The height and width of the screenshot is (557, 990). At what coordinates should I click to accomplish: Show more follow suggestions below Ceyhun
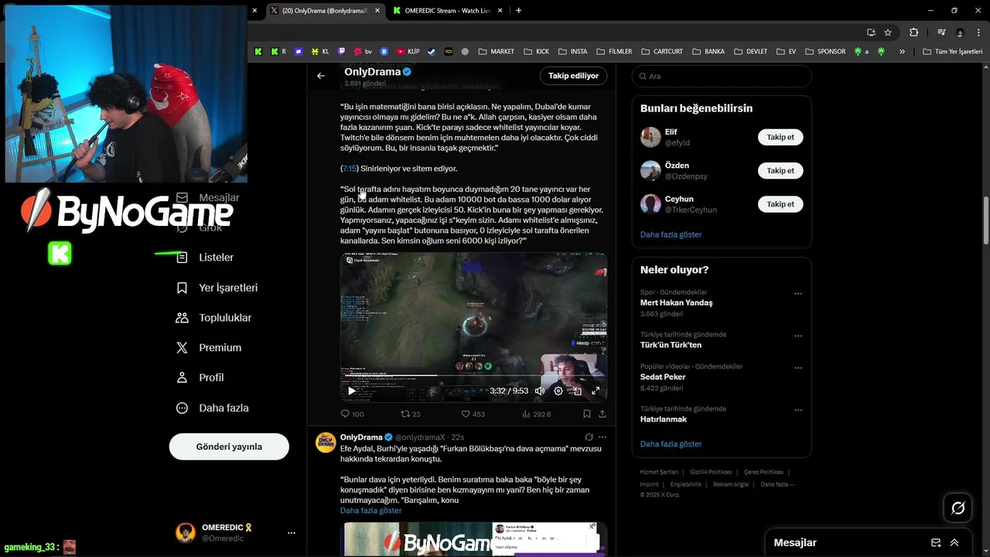point(671,234)
